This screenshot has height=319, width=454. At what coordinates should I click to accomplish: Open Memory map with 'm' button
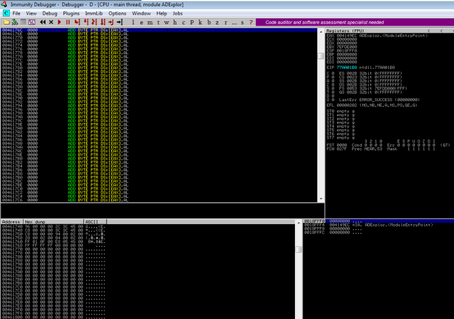[x=150, y=22]
